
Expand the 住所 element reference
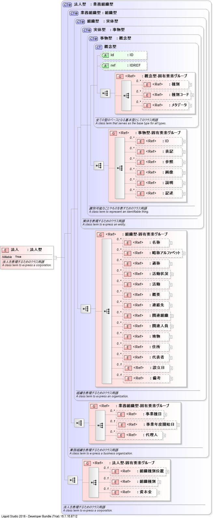pyautogui.click(x=171, y=347)
